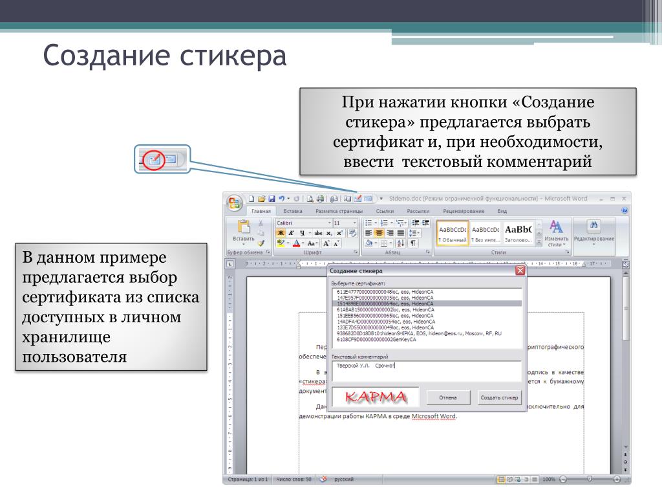Toggle bold Ж formatting
662x497 pixels.
click(x=281, y=233)
